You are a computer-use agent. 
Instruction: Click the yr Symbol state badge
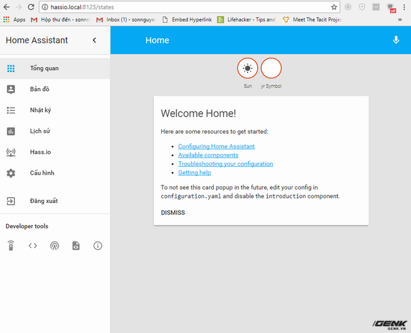[271, 68]
